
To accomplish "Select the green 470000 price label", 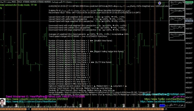I will pos(190,2).
